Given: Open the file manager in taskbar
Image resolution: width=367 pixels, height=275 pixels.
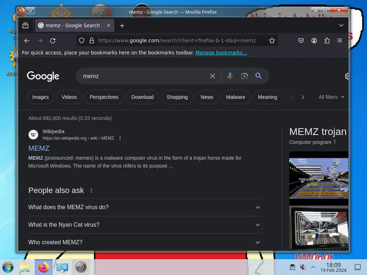Looking at the screenshot, I should coord(25,267).
